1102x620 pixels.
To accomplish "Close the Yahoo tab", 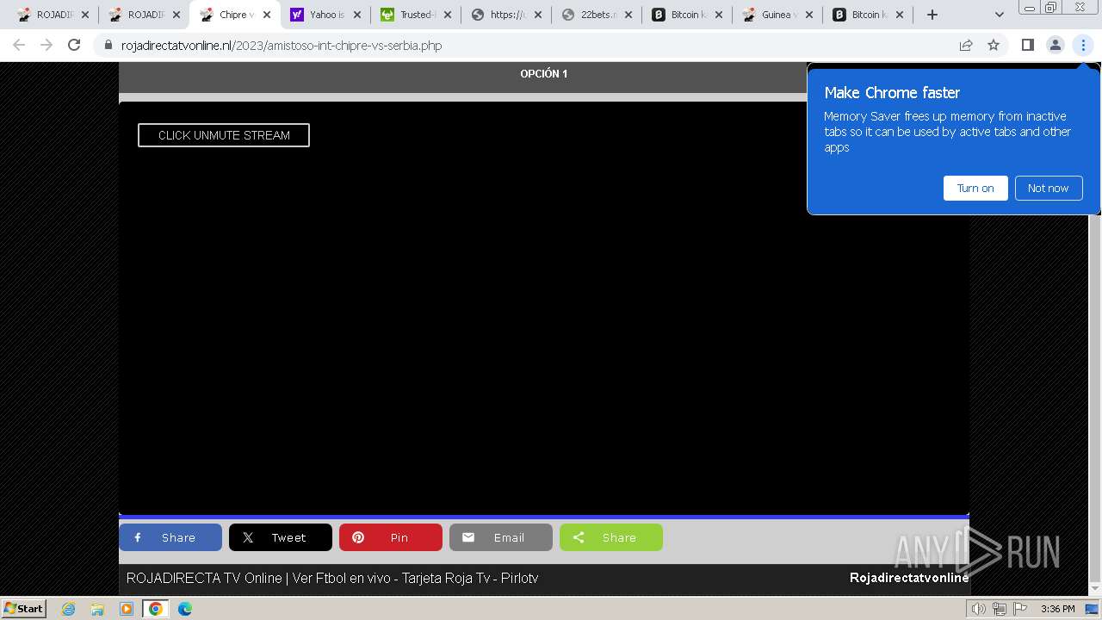I will click(x=356, y=15).
